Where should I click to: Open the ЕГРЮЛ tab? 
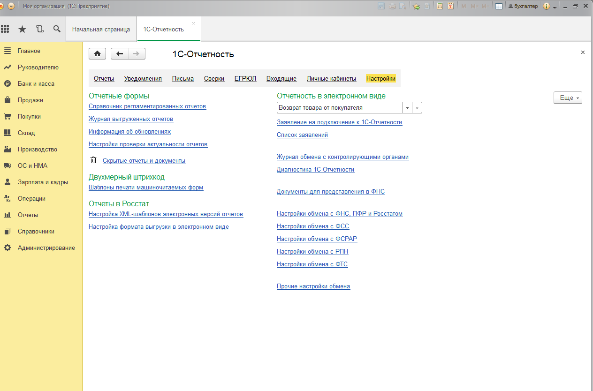(245, 78)
